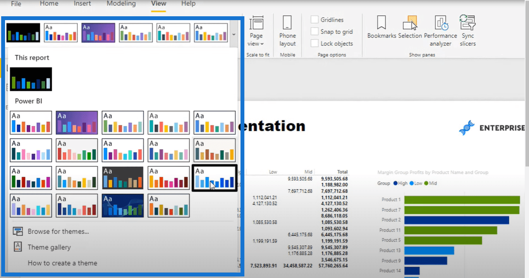
Task: Click the This report section heading
Action: 32,58
